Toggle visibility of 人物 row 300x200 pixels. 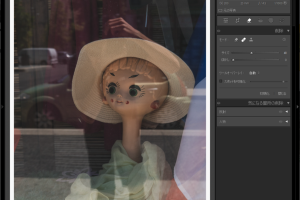pos(280,121)
